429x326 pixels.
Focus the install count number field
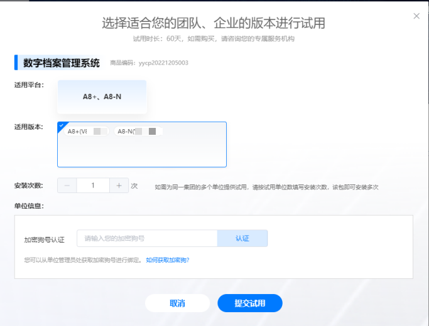93,186
